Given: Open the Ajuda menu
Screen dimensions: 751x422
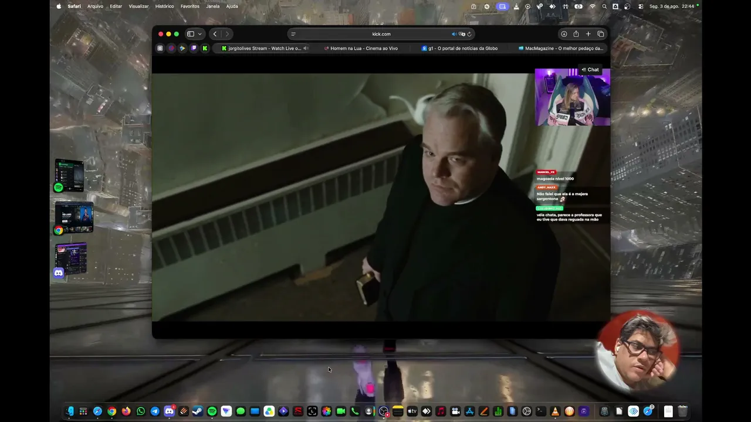Looking at the screenshot, I should click(232, 6).
